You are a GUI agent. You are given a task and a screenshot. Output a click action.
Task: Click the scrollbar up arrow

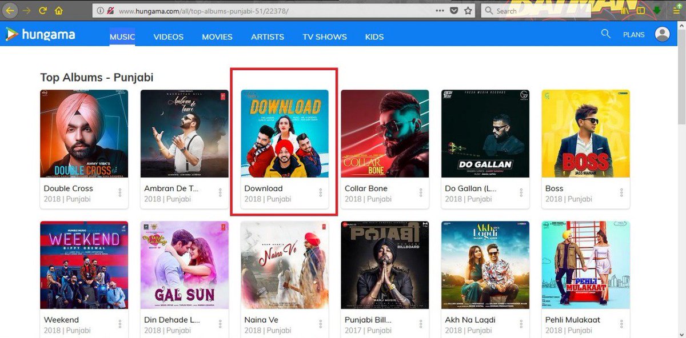point(681,26)
